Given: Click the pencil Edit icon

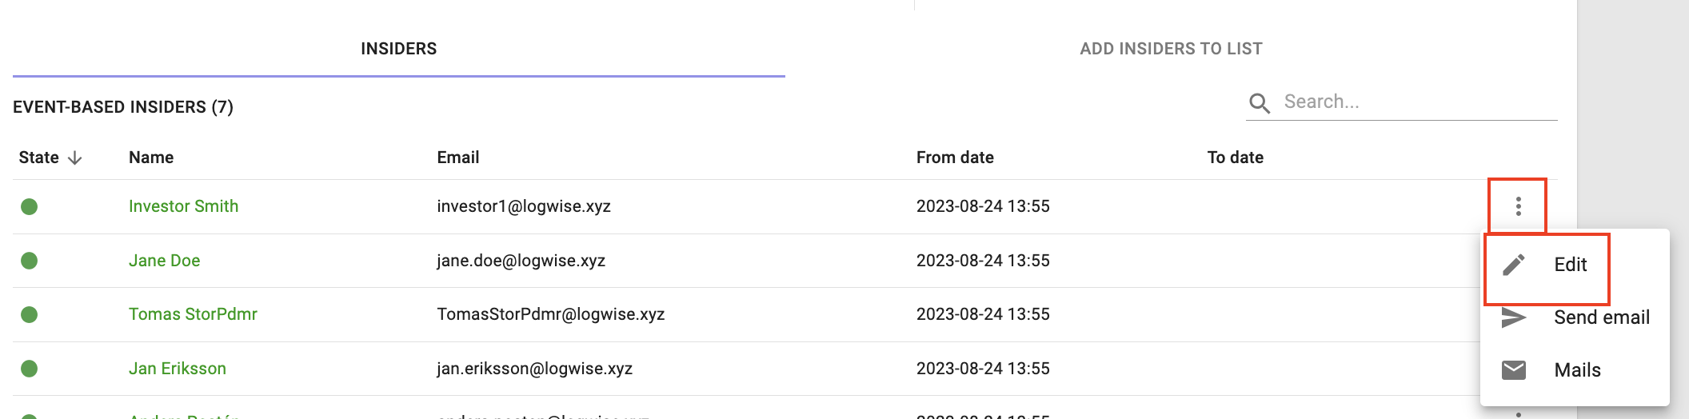Looking at the screenshot, I should [1514, 265].
